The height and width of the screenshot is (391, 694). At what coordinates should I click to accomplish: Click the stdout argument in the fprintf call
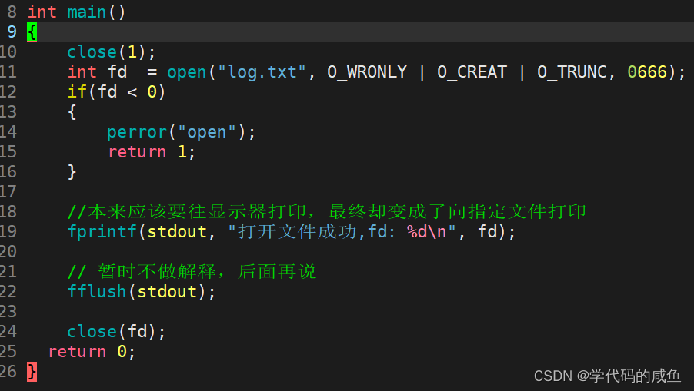pyautogui.click(x=177, y=231)
